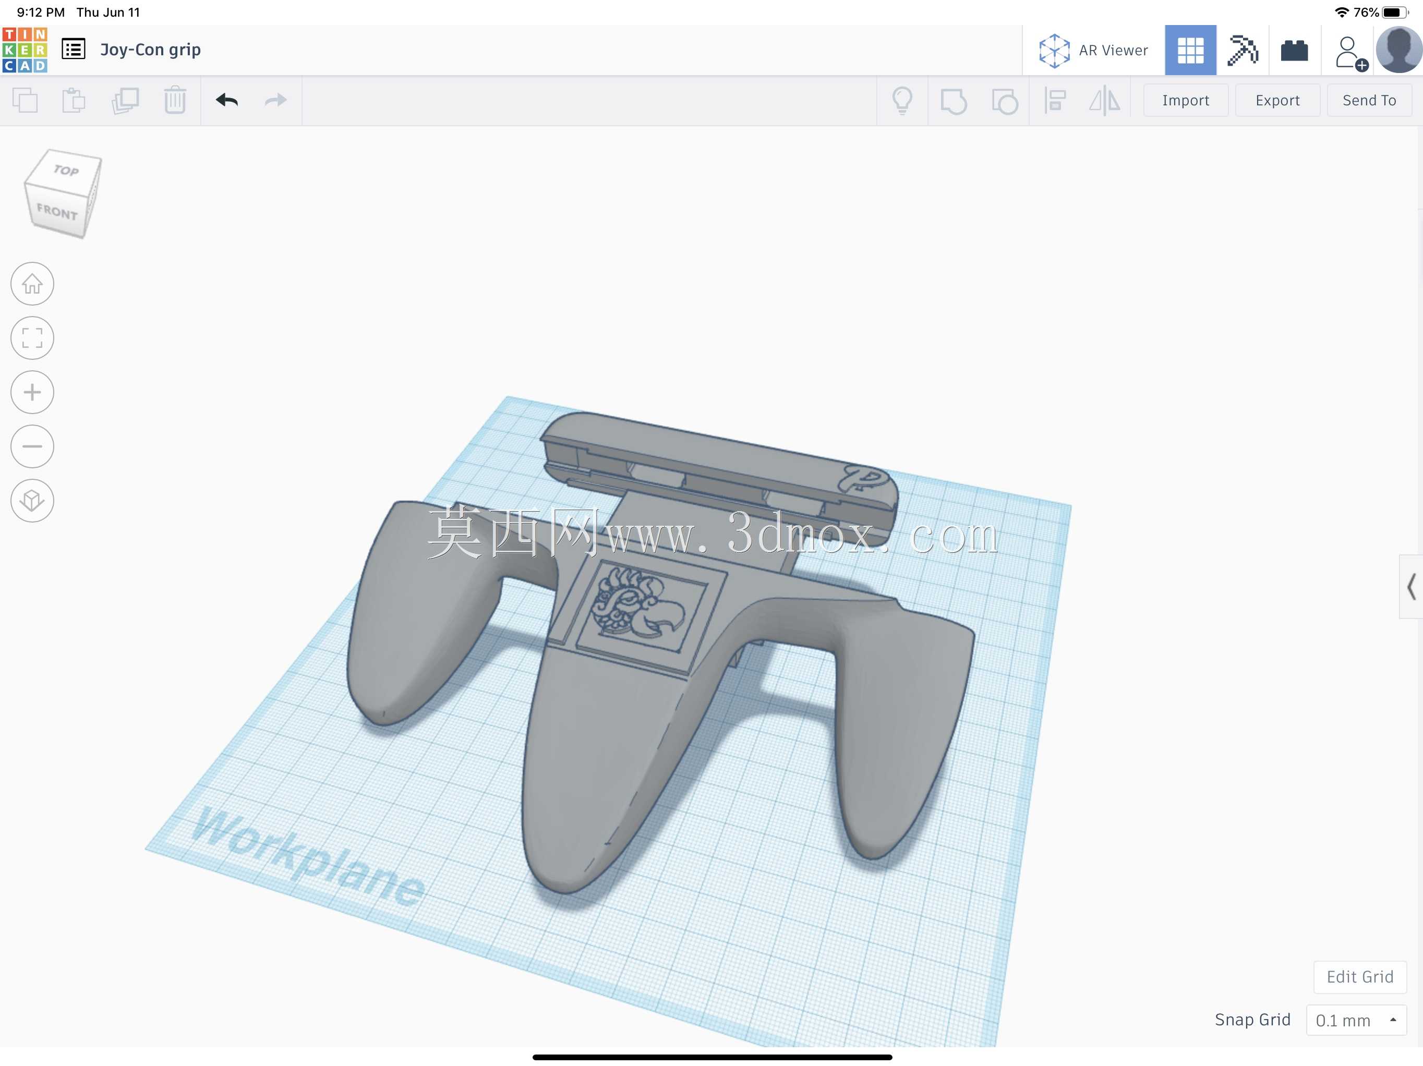Click the Copy icon
Screen dimensions: 1423x1066
(25, 100)
